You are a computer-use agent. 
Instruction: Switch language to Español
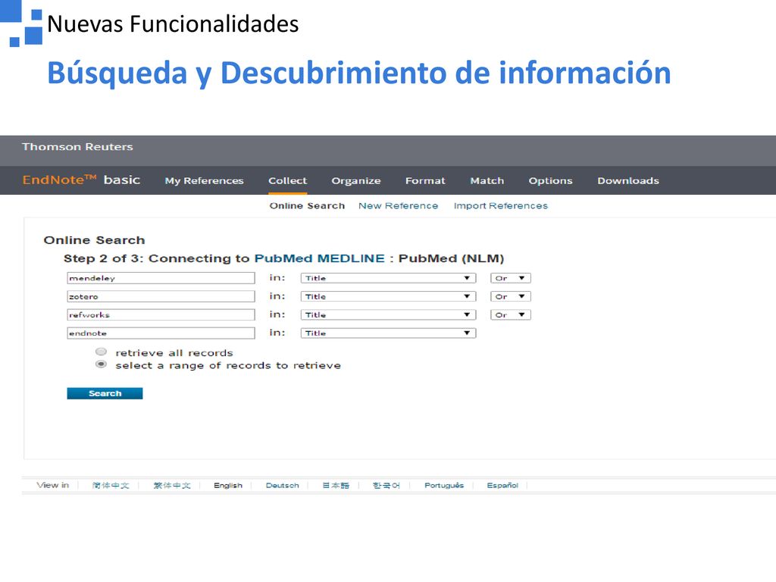click(502, 486)
